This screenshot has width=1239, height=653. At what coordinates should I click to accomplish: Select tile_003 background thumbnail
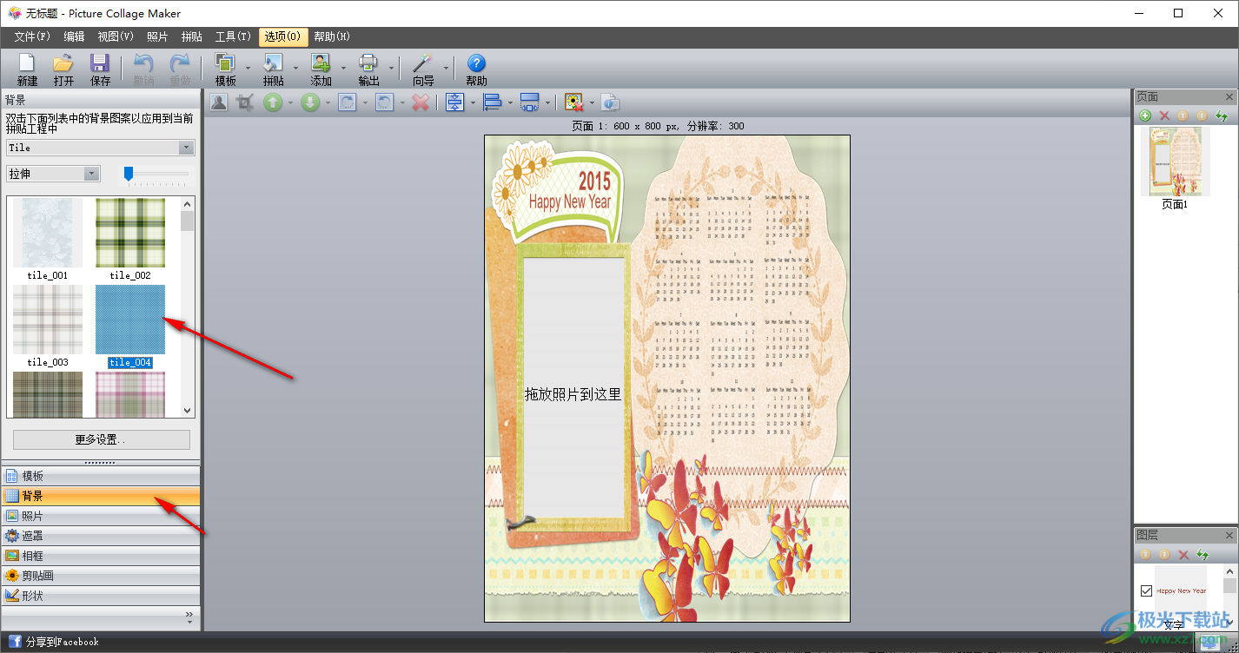(48, 320)
